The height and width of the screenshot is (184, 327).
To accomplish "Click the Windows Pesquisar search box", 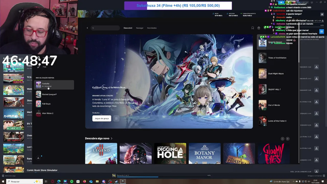I will (x=24, y=181).
